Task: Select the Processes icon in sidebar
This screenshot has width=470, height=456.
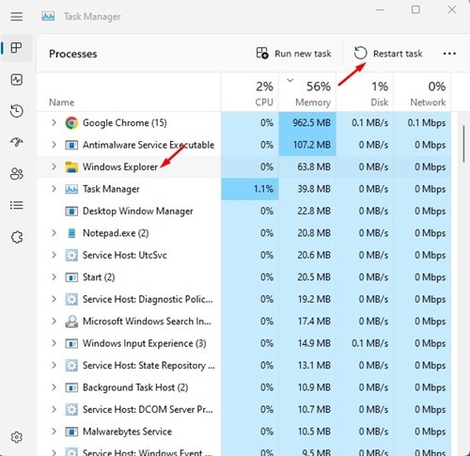Action: (16, 48)
